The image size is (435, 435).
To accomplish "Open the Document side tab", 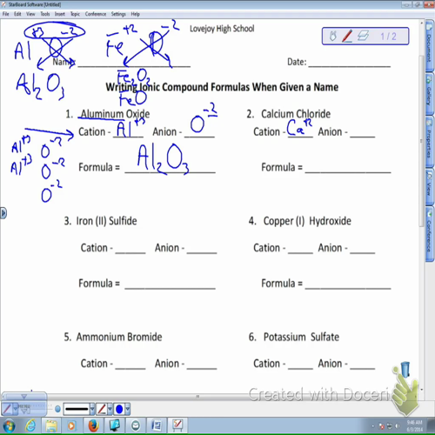I will (x=429, y=46).
